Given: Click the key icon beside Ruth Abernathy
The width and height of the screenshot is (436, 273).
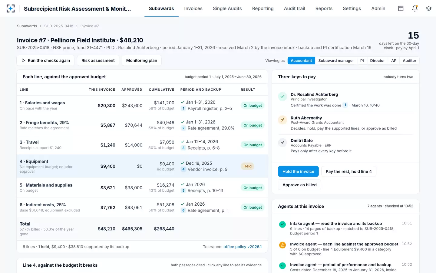Looking at the screenshot, I should pyautogui.click(x=282, y=120).
